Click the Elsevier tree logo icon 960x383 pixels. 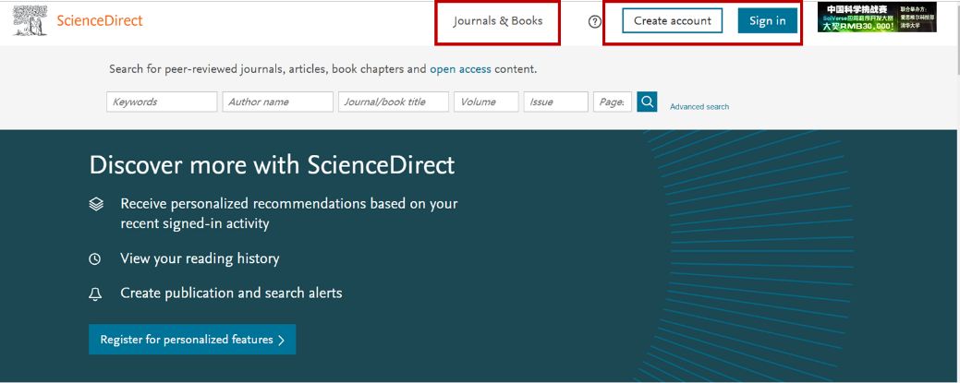click(x=31, y=20)
